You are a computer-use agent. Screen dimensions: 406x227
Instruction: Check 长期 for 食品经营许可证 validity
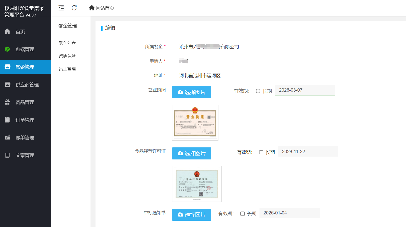(261, 152)
